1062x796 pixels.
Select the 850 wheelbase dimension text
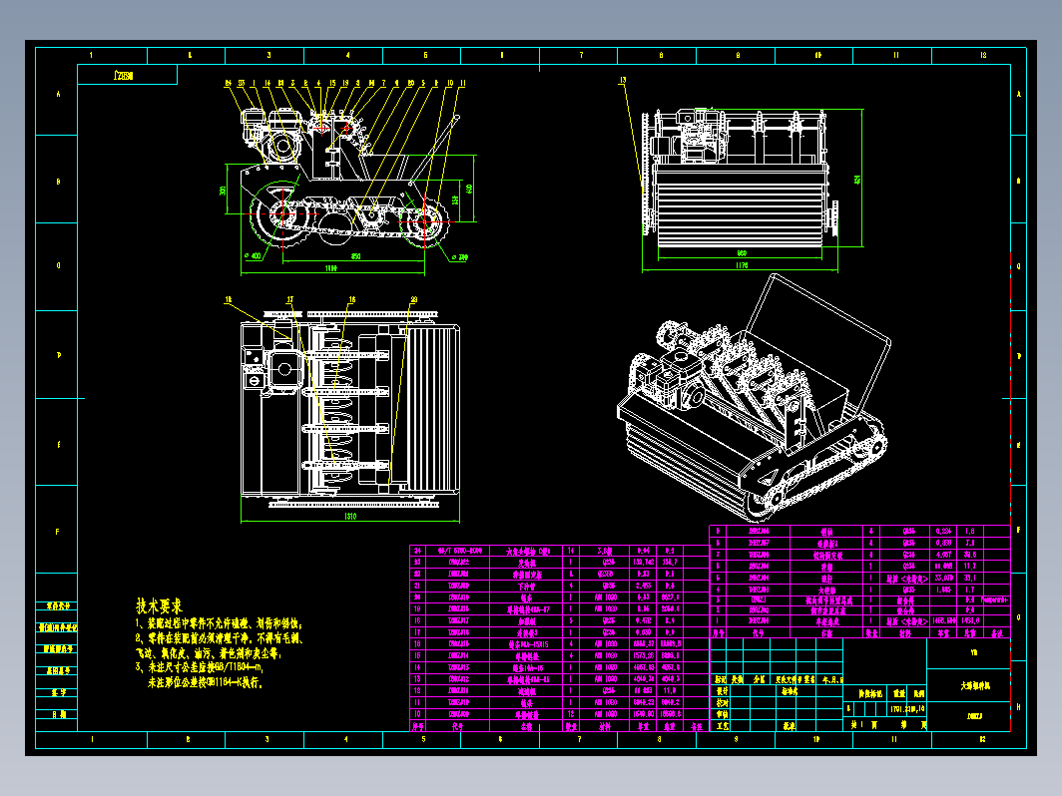(x=355, y=255)
